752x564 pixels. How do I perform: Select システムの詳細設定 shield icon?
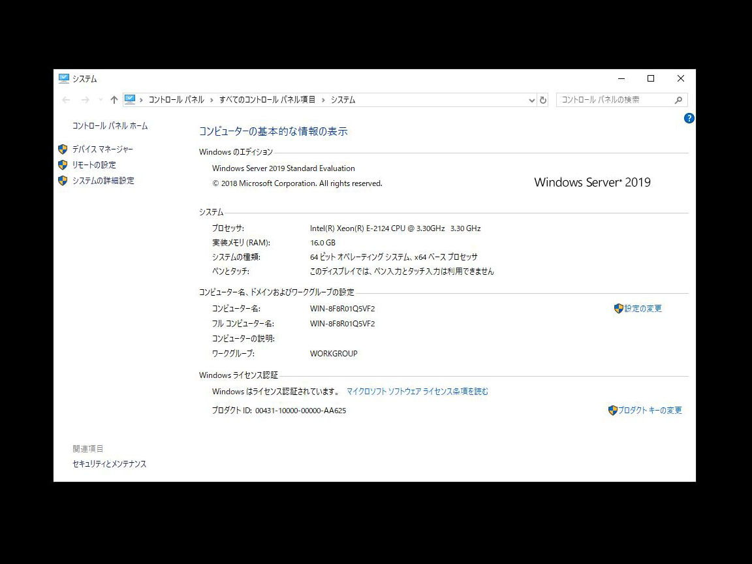pos(63,180)
